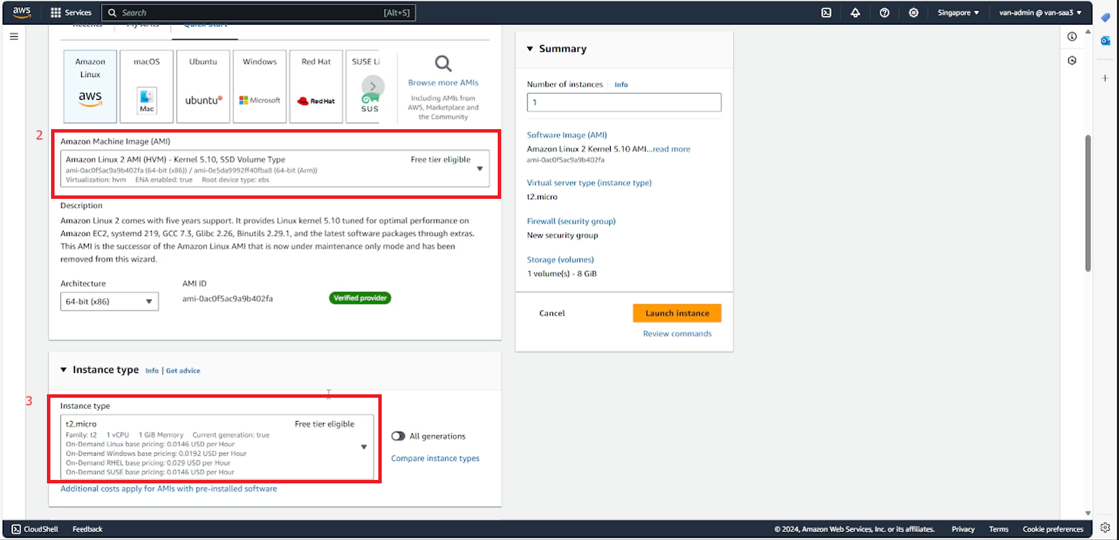Open Firewall (security group) summary link
Viewport: 1119px width, 540px height.
571,221
